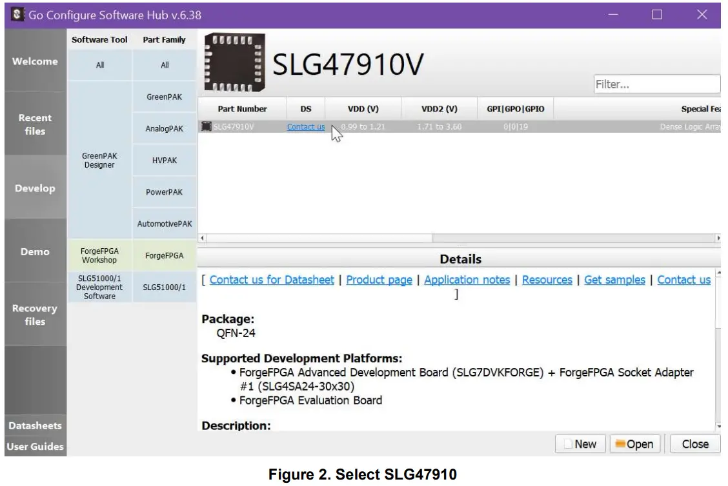Viewport: 728px width, 486px height.
Task: Click the ForgeFPGA Evaluation Board bullet
Action: [x=310, y=400]
